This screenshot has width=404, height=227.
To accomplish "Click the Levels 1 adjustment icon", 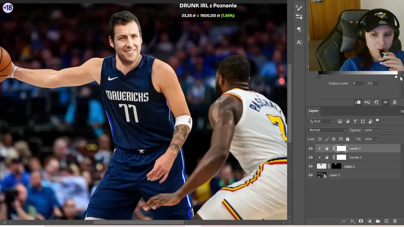I will pyautogui.click(x=327, y=148).
